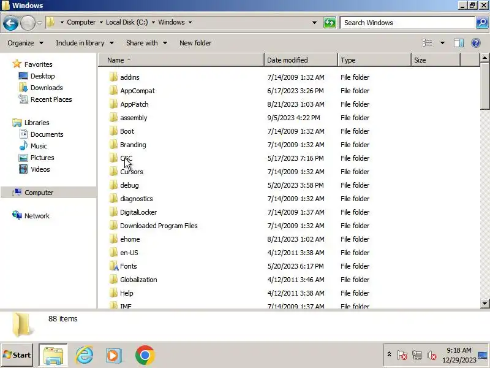Open the network tray icon
490x368 pixels.
(x=417, y=355)
